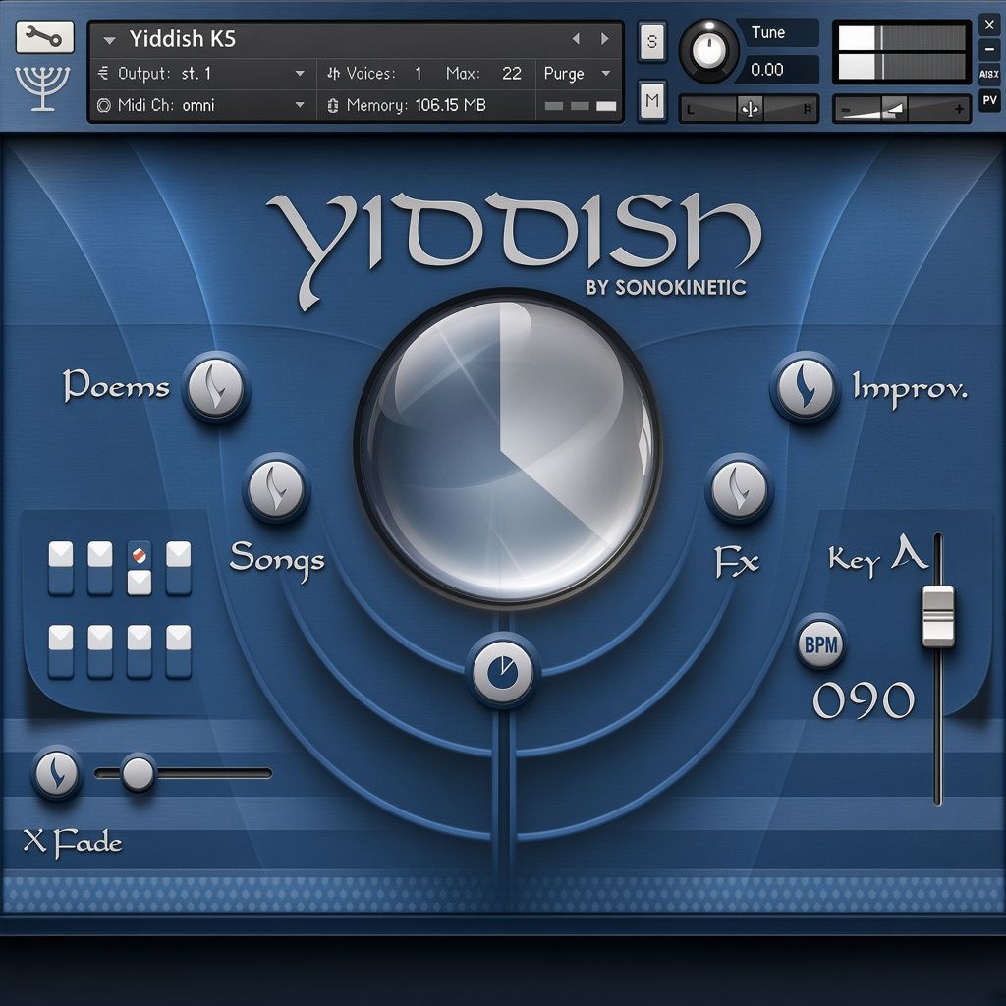This screenshot has height=1006, width=1006.
Task: Open the Output st. 1 dropdown
Action: (200, 73)
